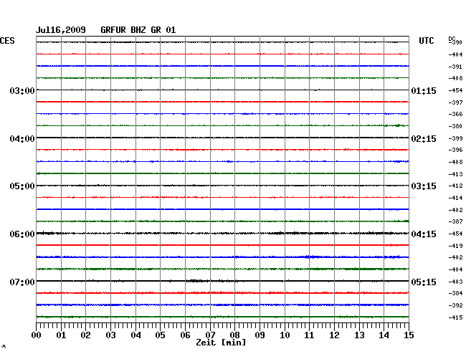Click minute tick label 11 on the time axis

[x=309, y=335]
